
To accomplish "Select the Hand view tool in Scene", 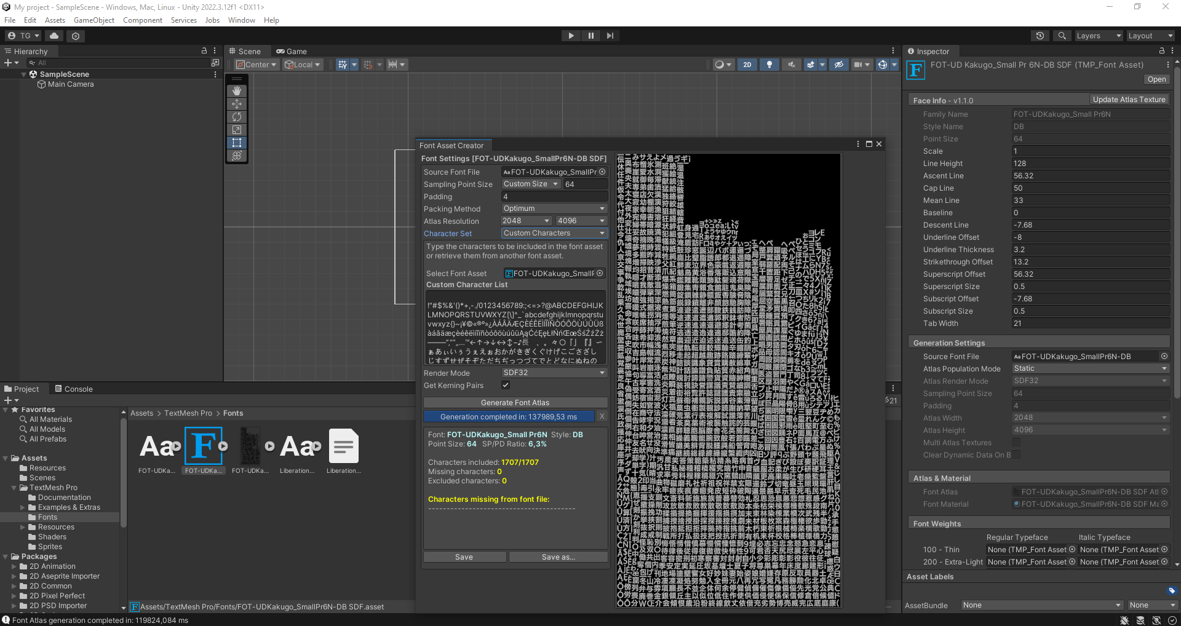I will pos(237,91).
